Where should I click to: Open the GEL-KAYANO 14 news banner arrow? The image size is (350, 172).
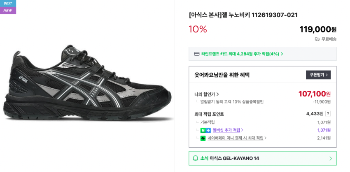[330, 158]
